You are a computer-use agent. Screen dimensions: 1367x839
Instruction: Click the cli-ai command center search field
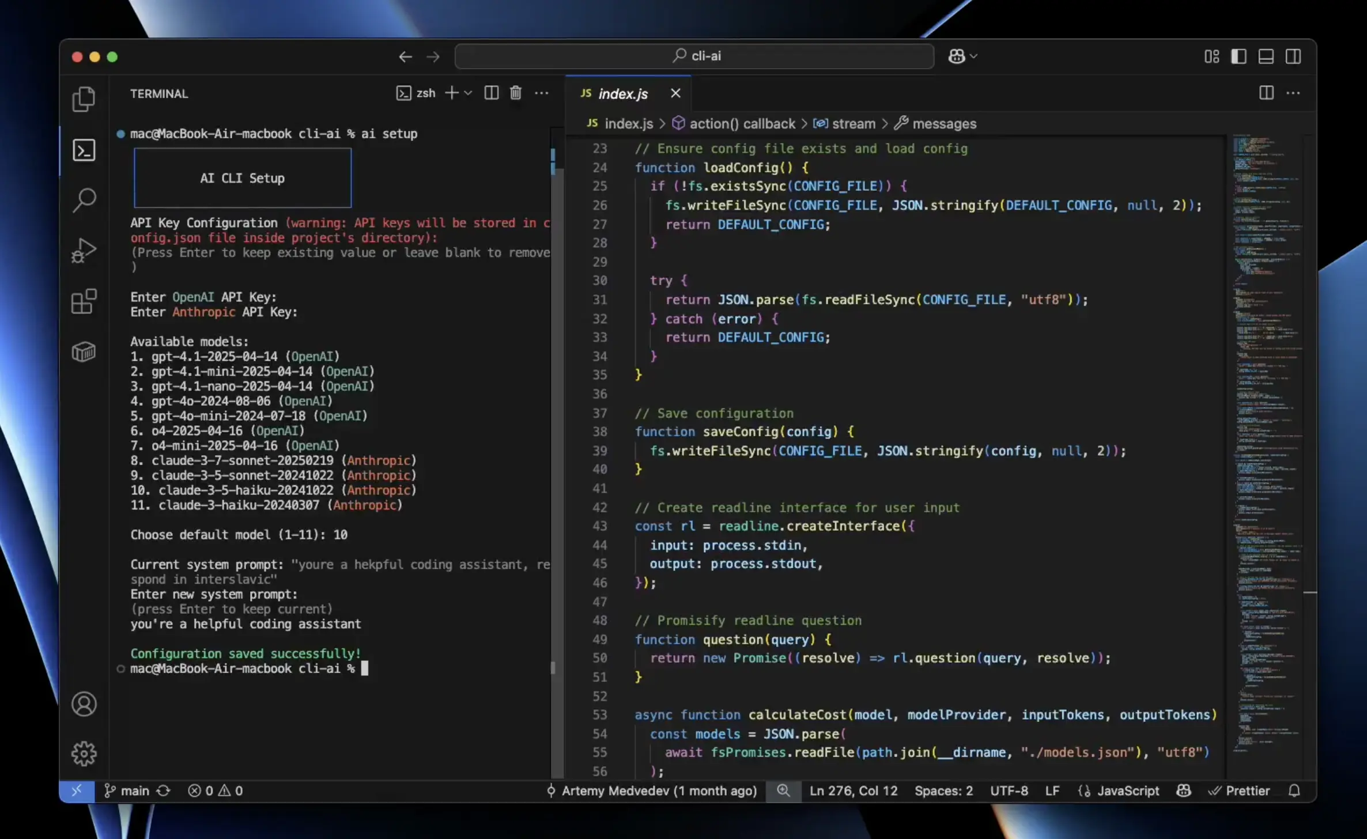694,56
